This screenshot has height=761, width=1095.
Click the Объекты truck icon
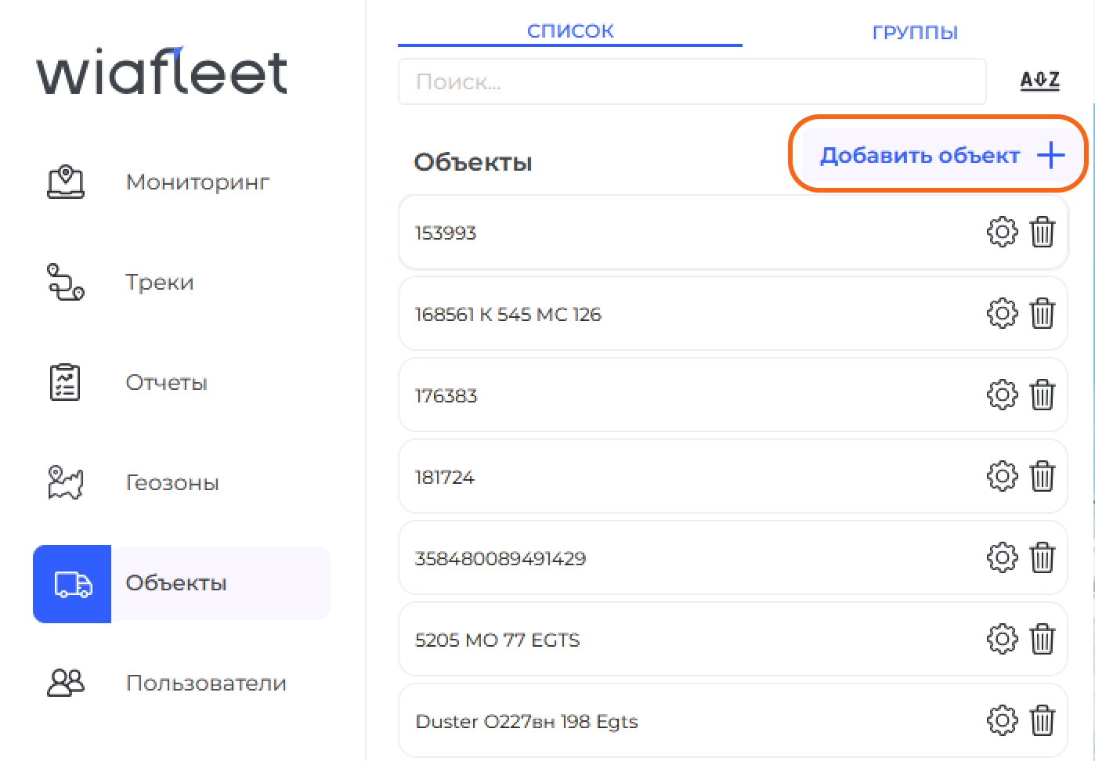(x=73, y=584)
